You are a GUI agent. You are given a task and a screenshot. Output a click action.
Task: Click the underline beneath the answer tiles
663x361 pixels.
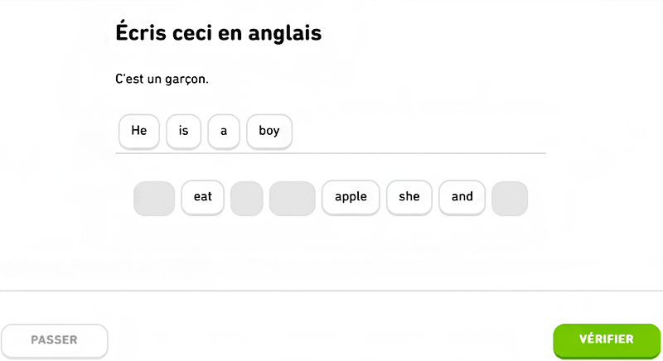[x=331, y=153]
